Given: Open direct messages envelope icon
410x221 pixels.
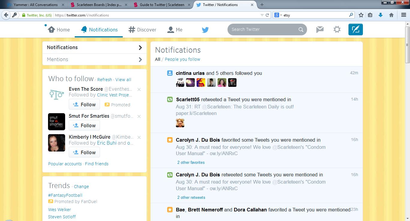Looking at the screenshot, I should [320, 29].
